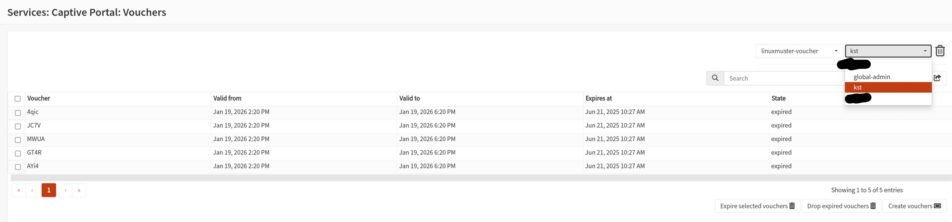Collapse the kst voucher group dropdown

point(888,51)
